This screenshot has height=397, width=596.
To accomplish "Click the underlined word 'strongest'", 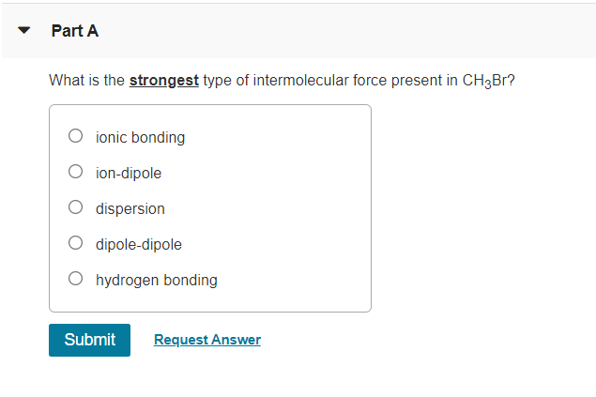I will 164,81.
